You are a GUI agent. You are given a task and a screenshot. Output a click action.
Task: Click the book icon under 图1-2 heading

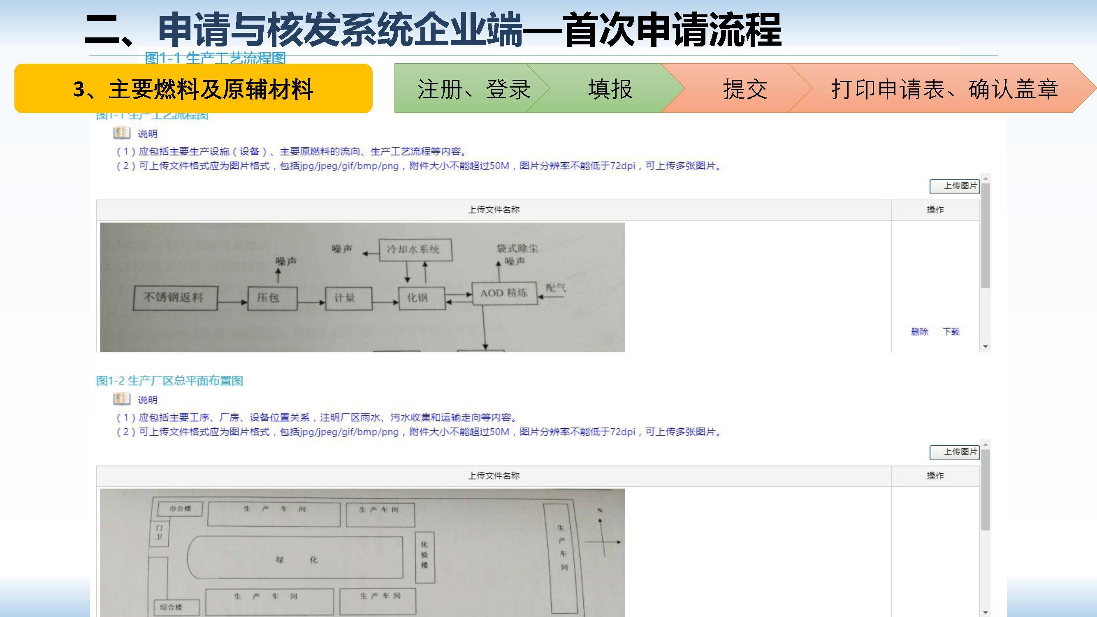click(122, 399)
